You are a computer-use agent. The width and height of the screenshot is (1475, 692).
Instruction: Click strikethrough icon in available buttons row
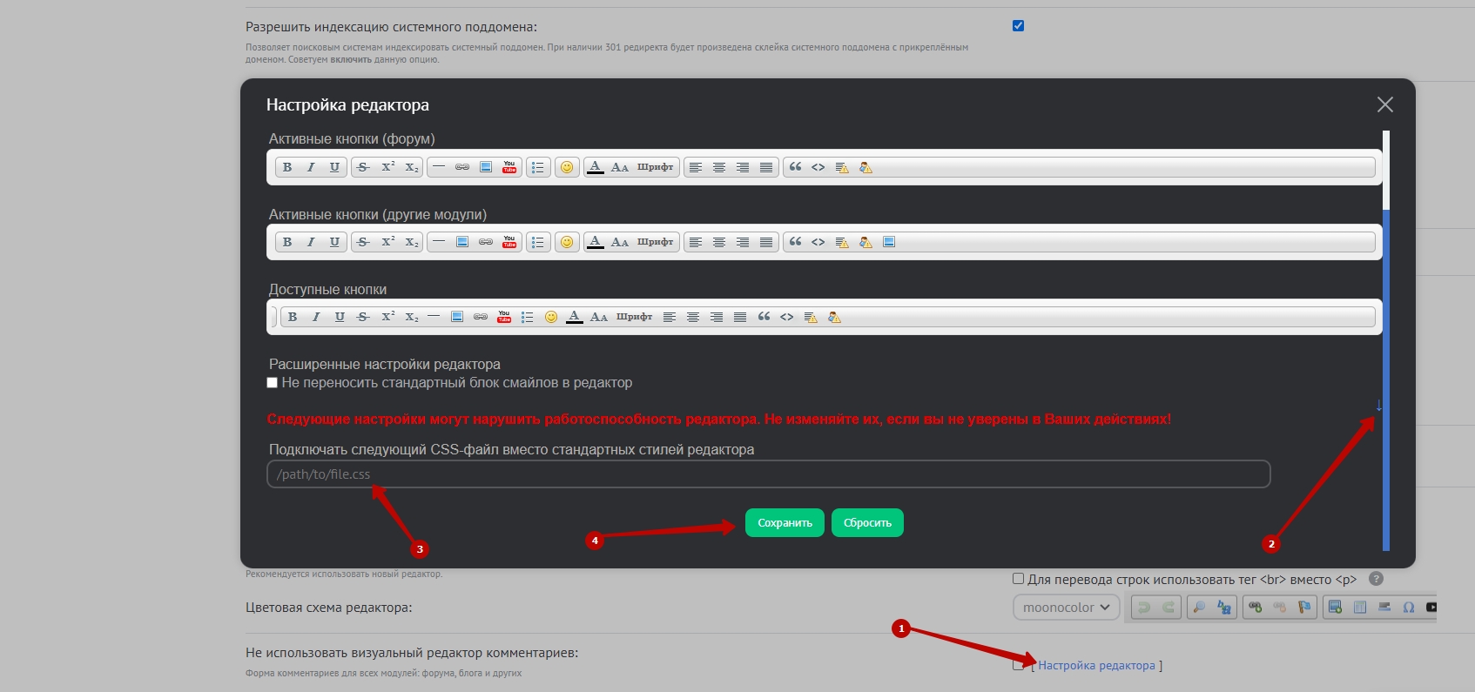(363, 317)
